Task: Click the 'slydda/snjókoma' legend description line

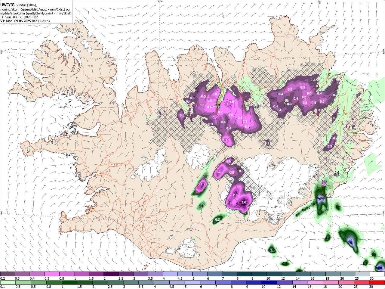Action: (x=36, y=13)
